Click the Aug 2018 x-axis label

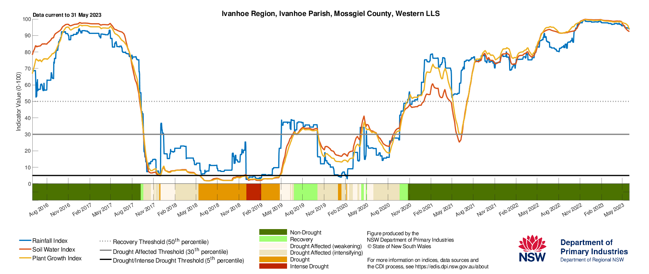point(209,209)
